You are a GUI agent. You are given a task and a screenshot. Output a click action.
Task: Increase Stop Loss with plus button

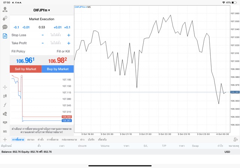point(69,35)
